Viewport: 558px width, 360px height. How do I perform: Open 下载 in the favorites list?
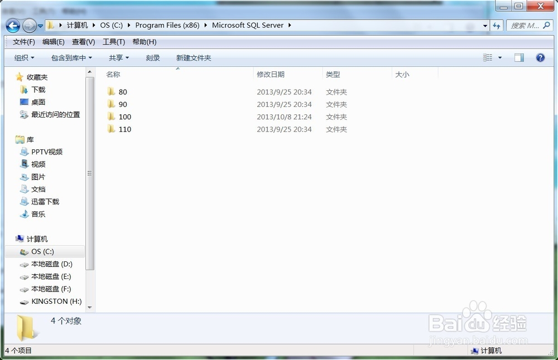pyautogui.click(x=39, y=90)
